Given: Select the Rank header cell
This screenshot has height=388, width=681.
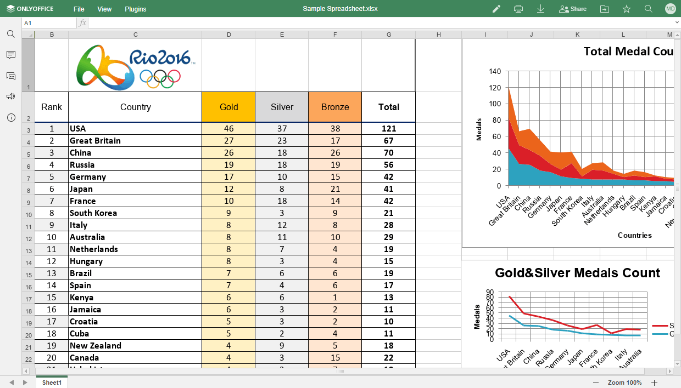Looking at the screenshot, I should (x=52, y=107).
